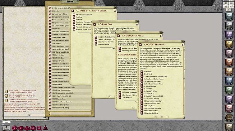Open C3a Southwest Bastion Tower entry
The width and height of the screenshot is (235, 131).
click(x=154, y=79)
